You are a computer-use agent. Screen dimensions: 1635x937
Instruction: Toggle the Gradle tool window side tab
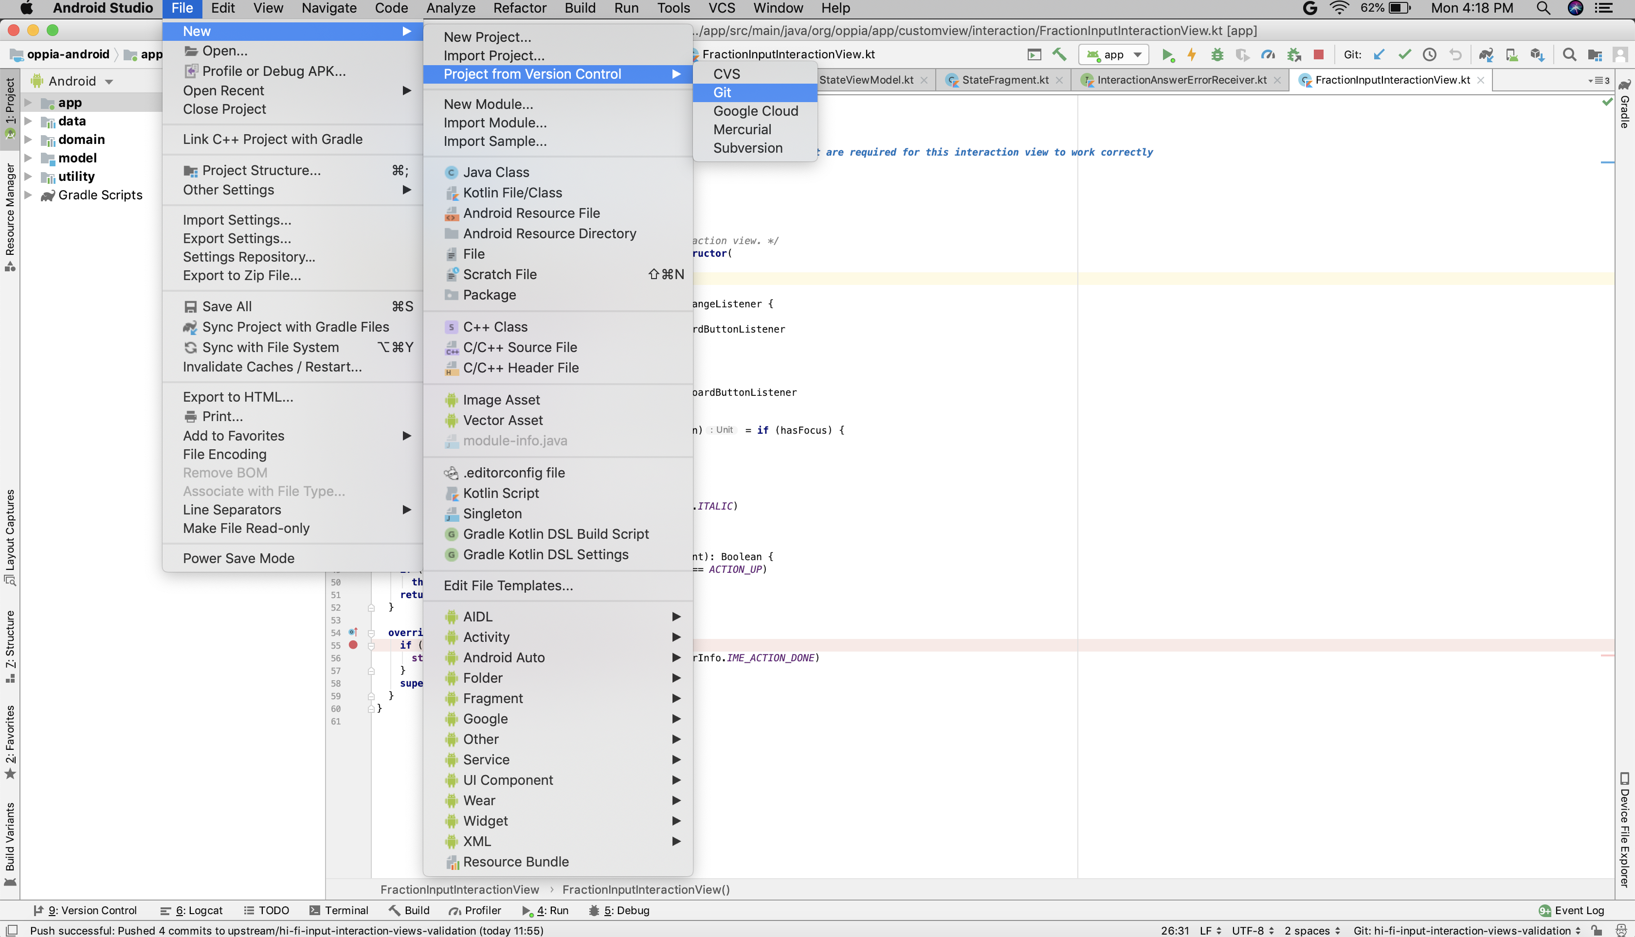click(x=1625, y=104)
